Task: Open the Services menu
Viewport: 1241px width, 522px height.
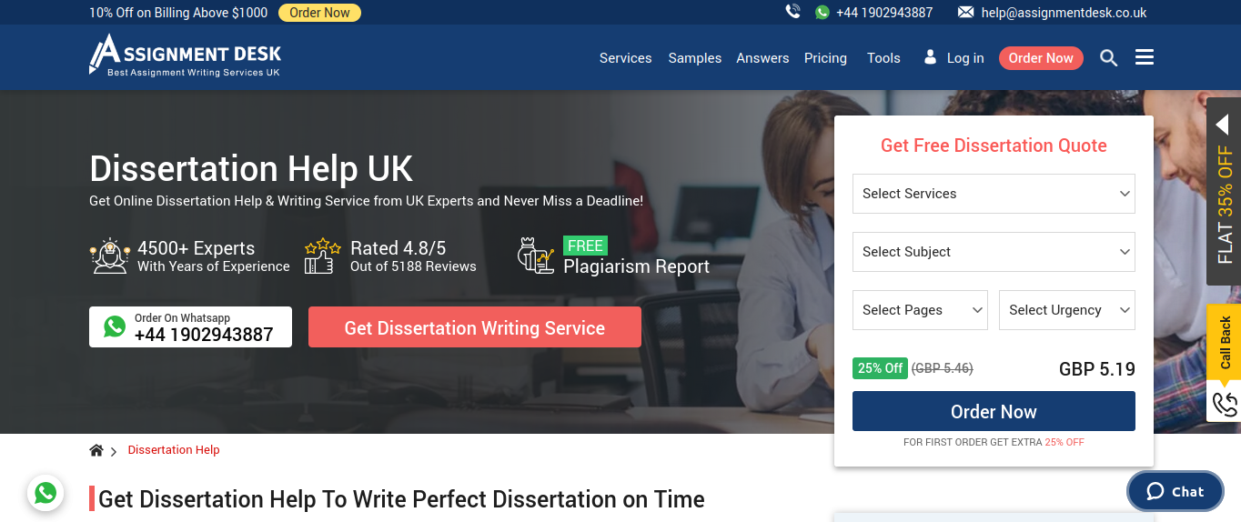Action: tap(625, 58)
